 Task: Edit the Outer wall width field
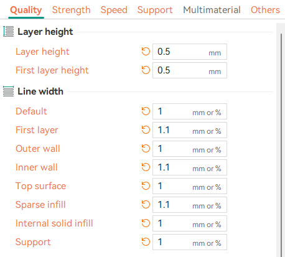[190, 149]
